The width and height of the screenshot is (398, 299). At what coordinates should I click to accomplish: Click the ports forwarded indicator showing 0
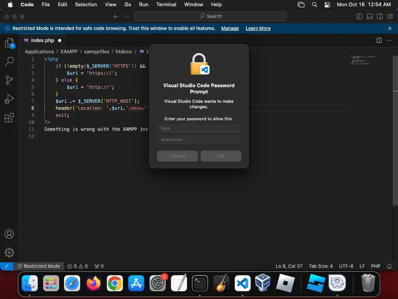(x=99, y=266)
